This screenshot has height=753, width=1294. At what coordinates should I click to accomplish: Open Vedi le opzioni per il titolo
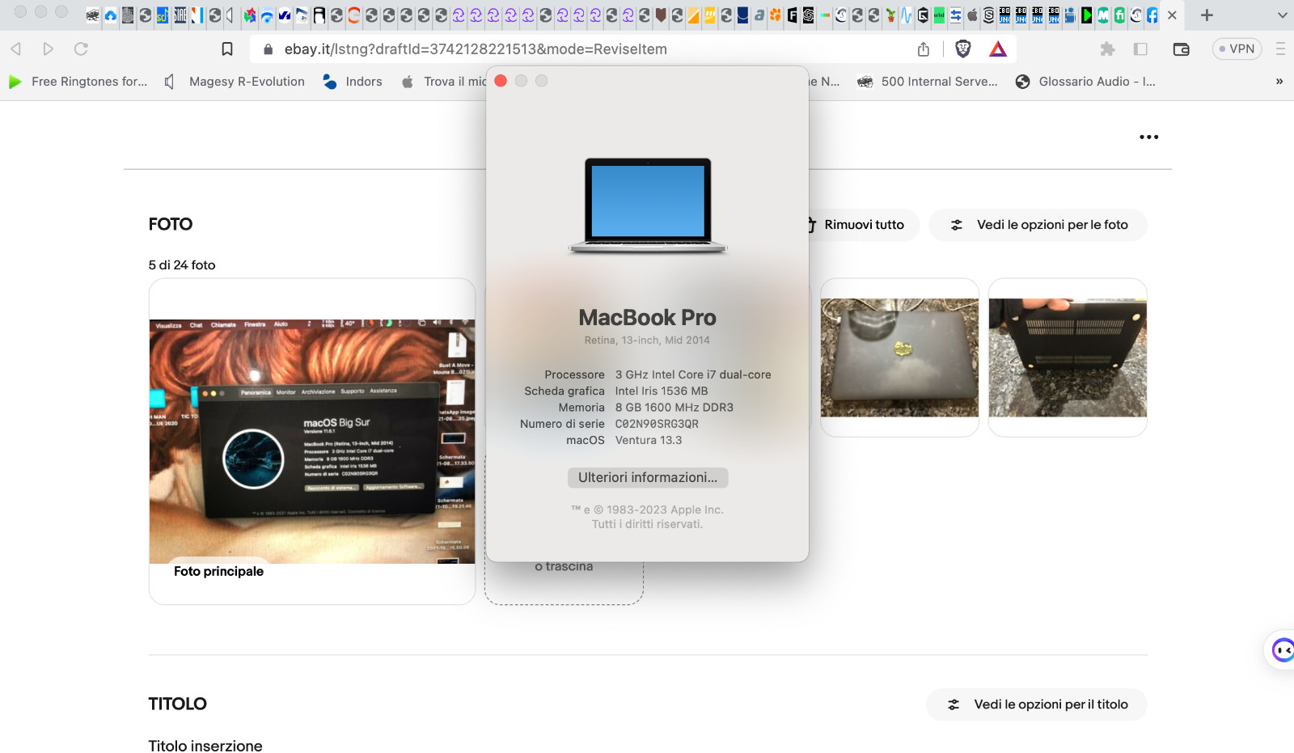pyautogui.click(x=1037, y=704)
